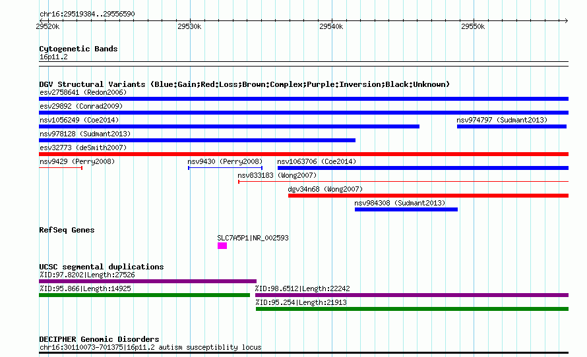Select the nsv978128 (Sudmant2013) gain bar

coord(197,140)
